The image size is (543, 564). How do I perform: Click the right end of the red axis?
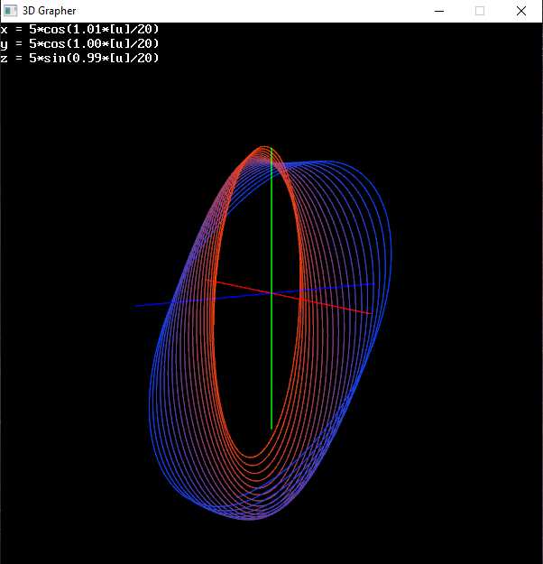pyautogui.click(x=368, y=313)
